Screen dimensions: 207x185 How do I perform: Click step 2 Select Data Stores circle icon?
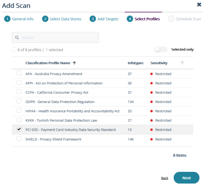[45, 19]
